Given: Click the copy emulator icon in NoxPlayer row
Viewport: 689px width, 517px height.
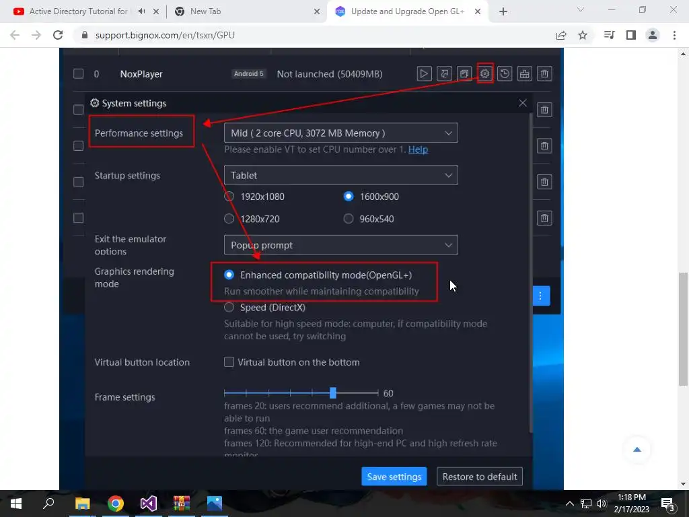Looking at the screenshot, I should 464,74.
